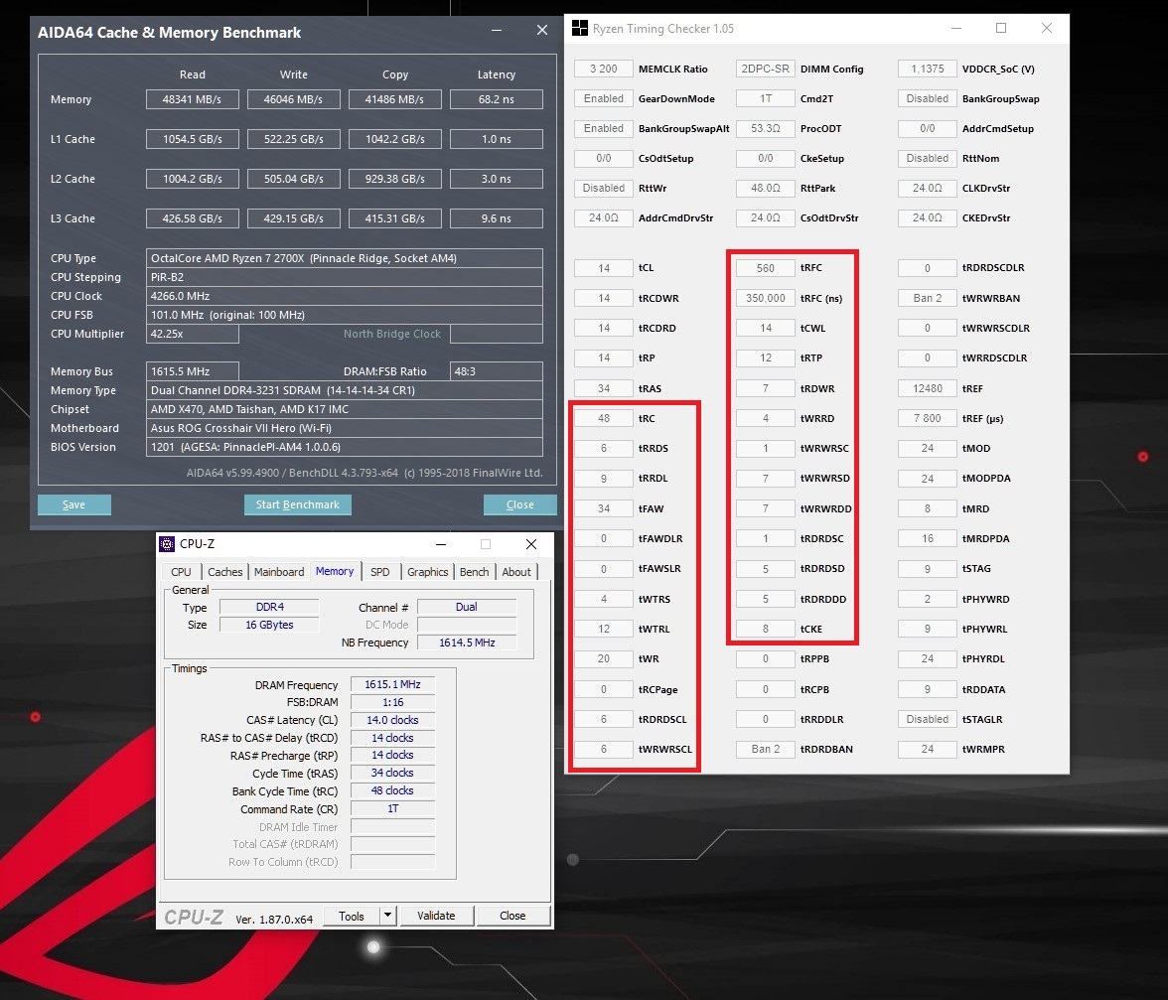Click the tWR timing value 20

coord(604,659)
